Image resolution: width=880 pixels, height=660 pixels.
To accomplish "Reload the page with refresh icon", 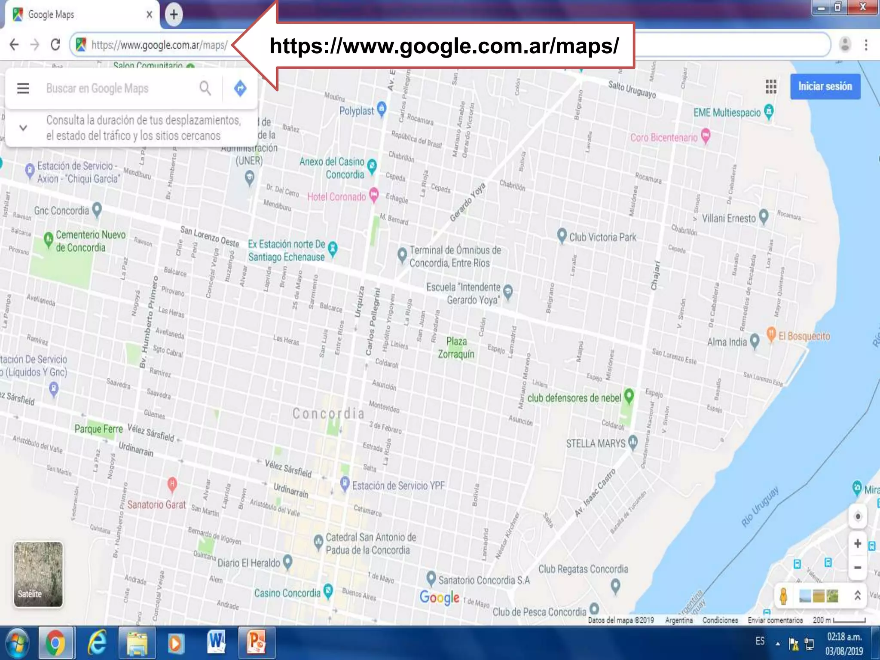I will pyautogui.click(x=55, y=45).
